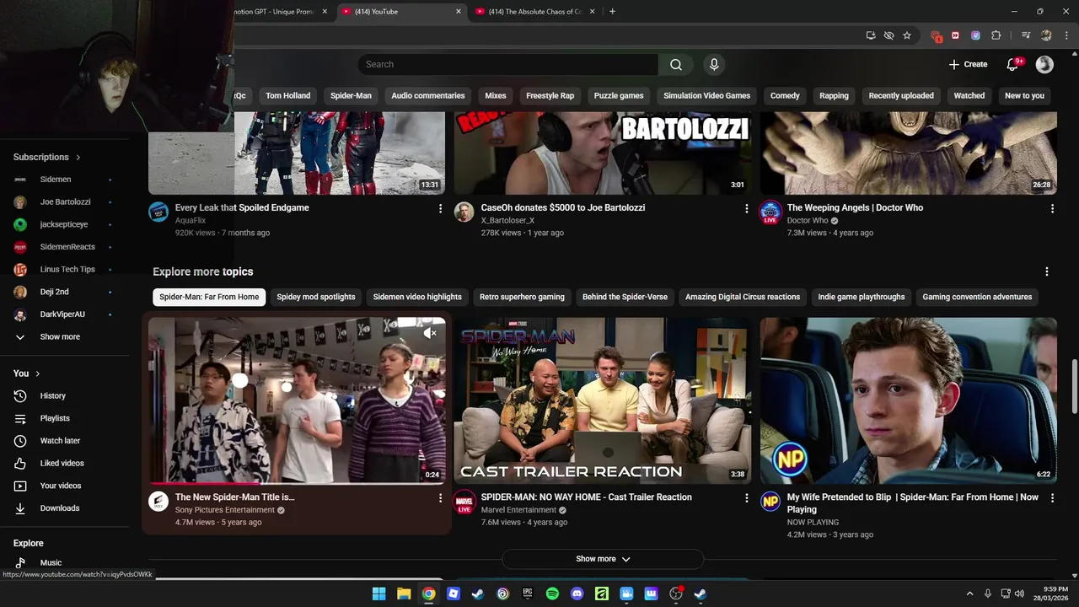
Task: Click the Create button
Action: point(968,64)
